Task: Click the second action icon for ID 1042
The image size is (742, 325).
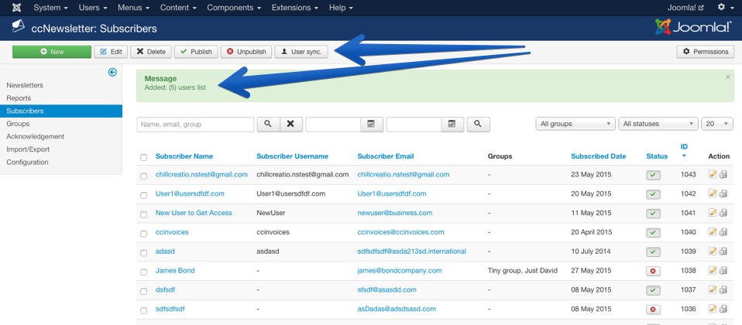Action: point(723,194)
